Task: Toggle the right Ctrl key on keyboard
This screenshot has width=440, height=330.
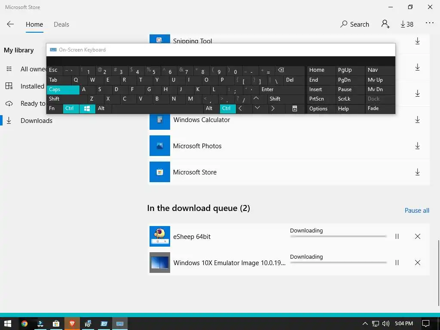Action: [x=228, y=108]
